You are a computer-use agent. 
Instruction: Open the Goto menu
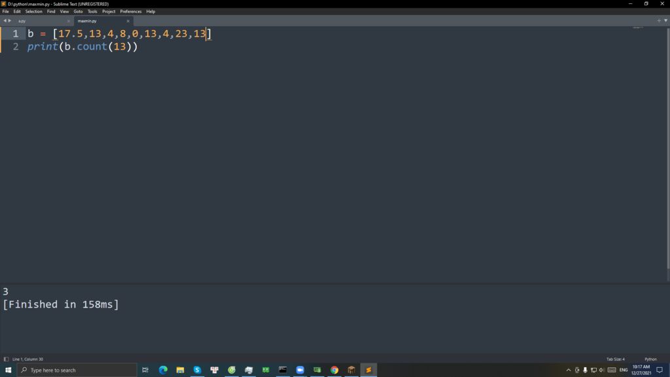pos(79,12)
